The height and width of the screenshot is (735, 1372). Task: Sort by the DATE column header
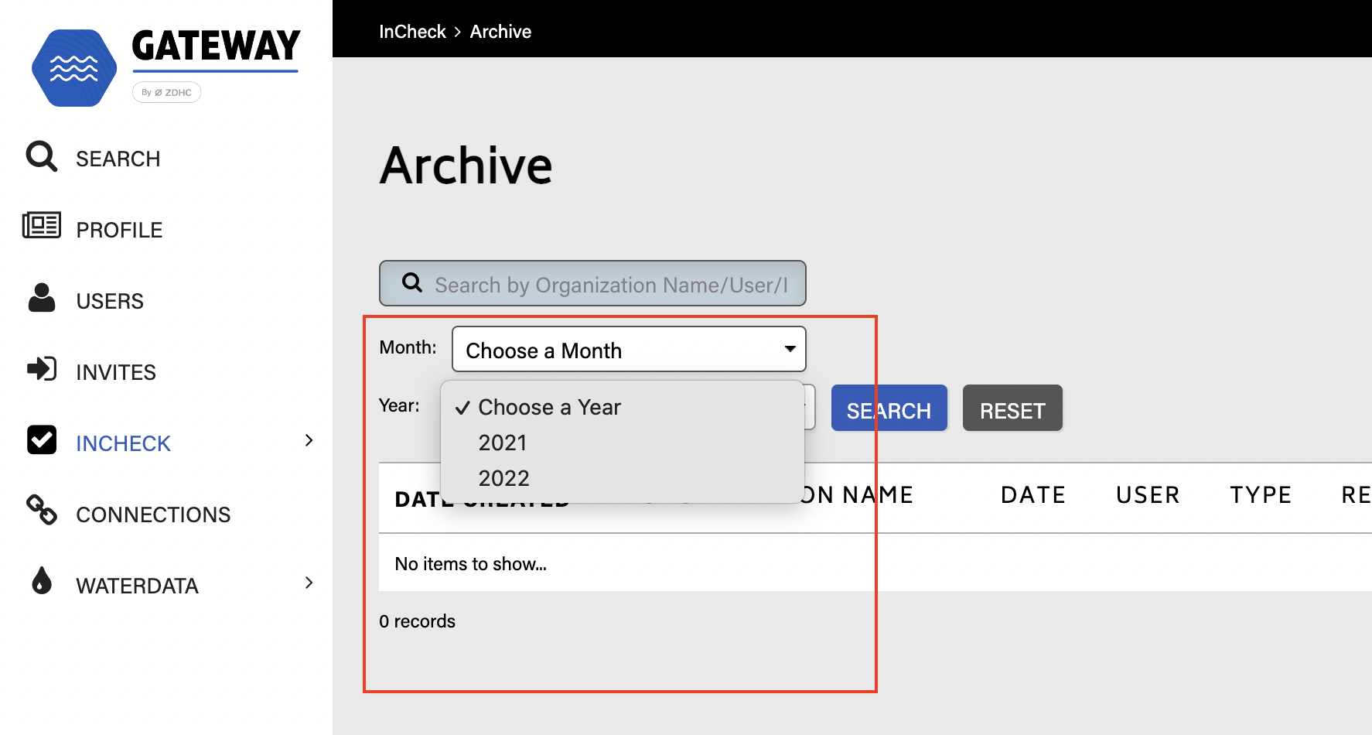(x=1032, y=495)
